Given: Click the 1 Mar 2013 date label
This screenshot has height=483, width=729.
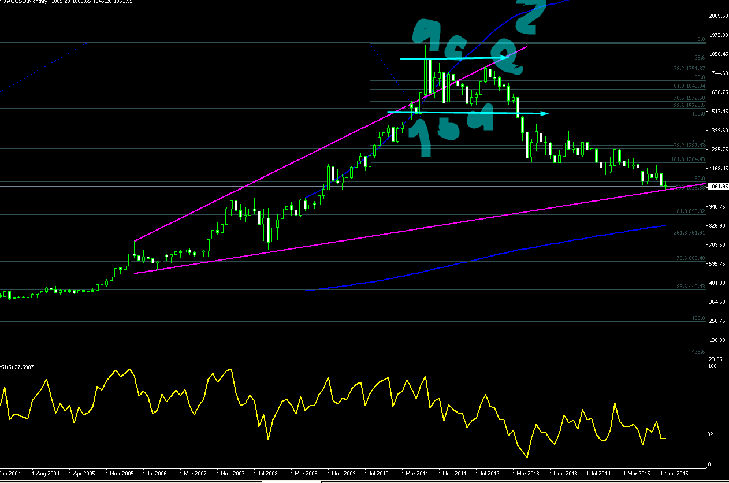Looking at the screenshot, I should (526, 473).
